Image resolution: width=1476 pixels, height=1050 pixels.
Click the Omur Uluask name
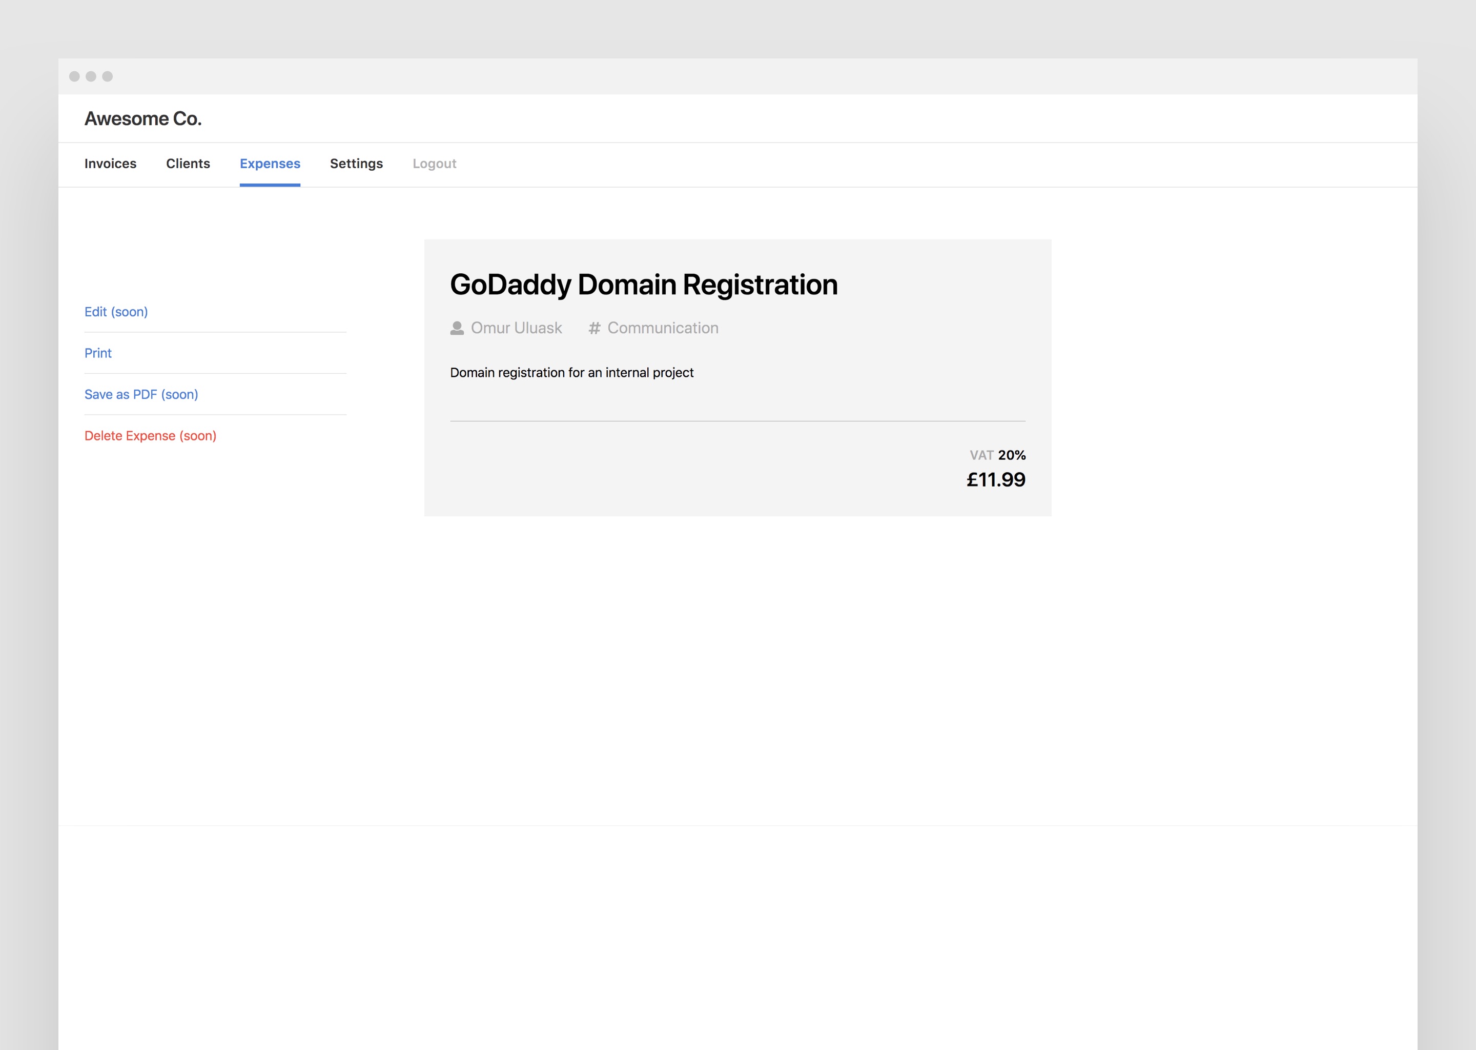[x=516, y=328]
